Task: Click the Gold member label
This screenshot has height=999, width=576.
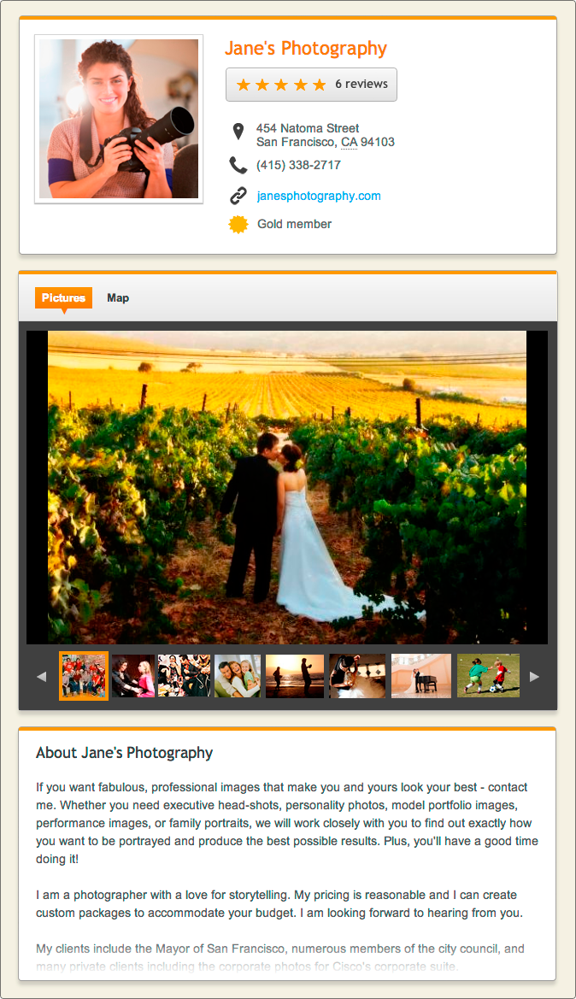Action: [x=294, y=224]
